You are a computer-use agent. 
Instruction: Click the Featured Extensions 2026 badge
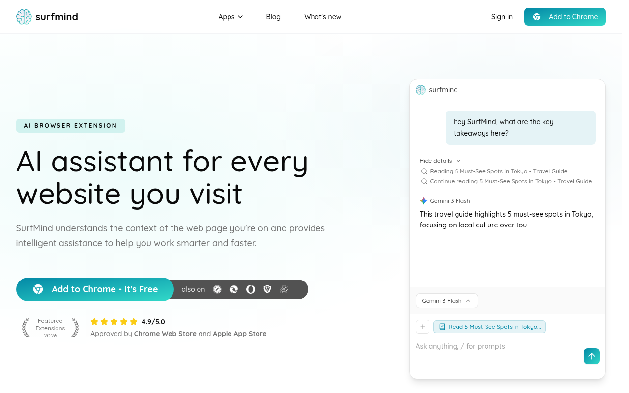(50, 328)
